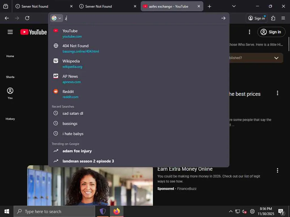Open the Windows Start menu

[7, 211]
